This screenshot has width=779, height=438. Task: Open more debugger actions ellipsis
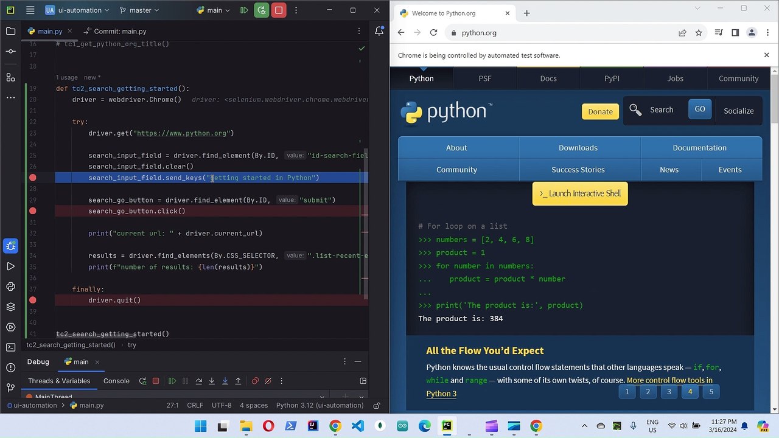pyautogui.click(x=281, y=381)
